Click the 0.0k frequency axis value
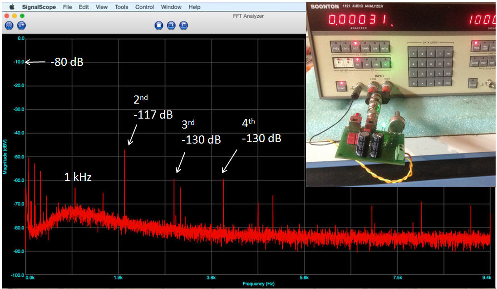This screenshot has height=289, width=497. point(30,278)
